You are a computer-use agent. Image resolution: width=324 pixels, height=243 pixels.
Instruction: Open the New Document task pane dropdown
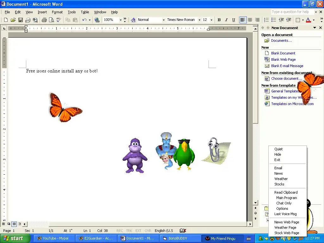coord(315,28)
